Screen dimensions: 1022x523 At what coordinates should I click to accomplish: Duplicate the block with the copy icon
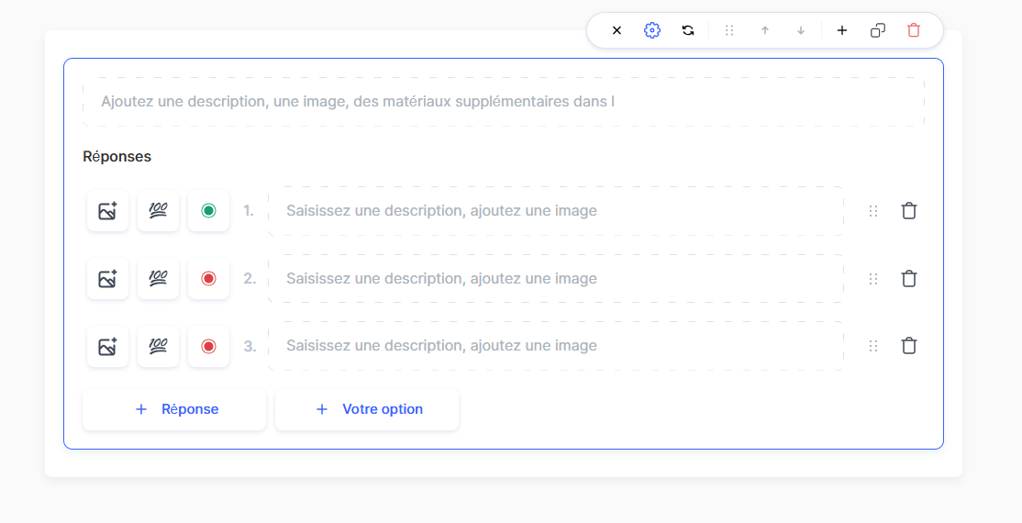[x=878, y=30]
